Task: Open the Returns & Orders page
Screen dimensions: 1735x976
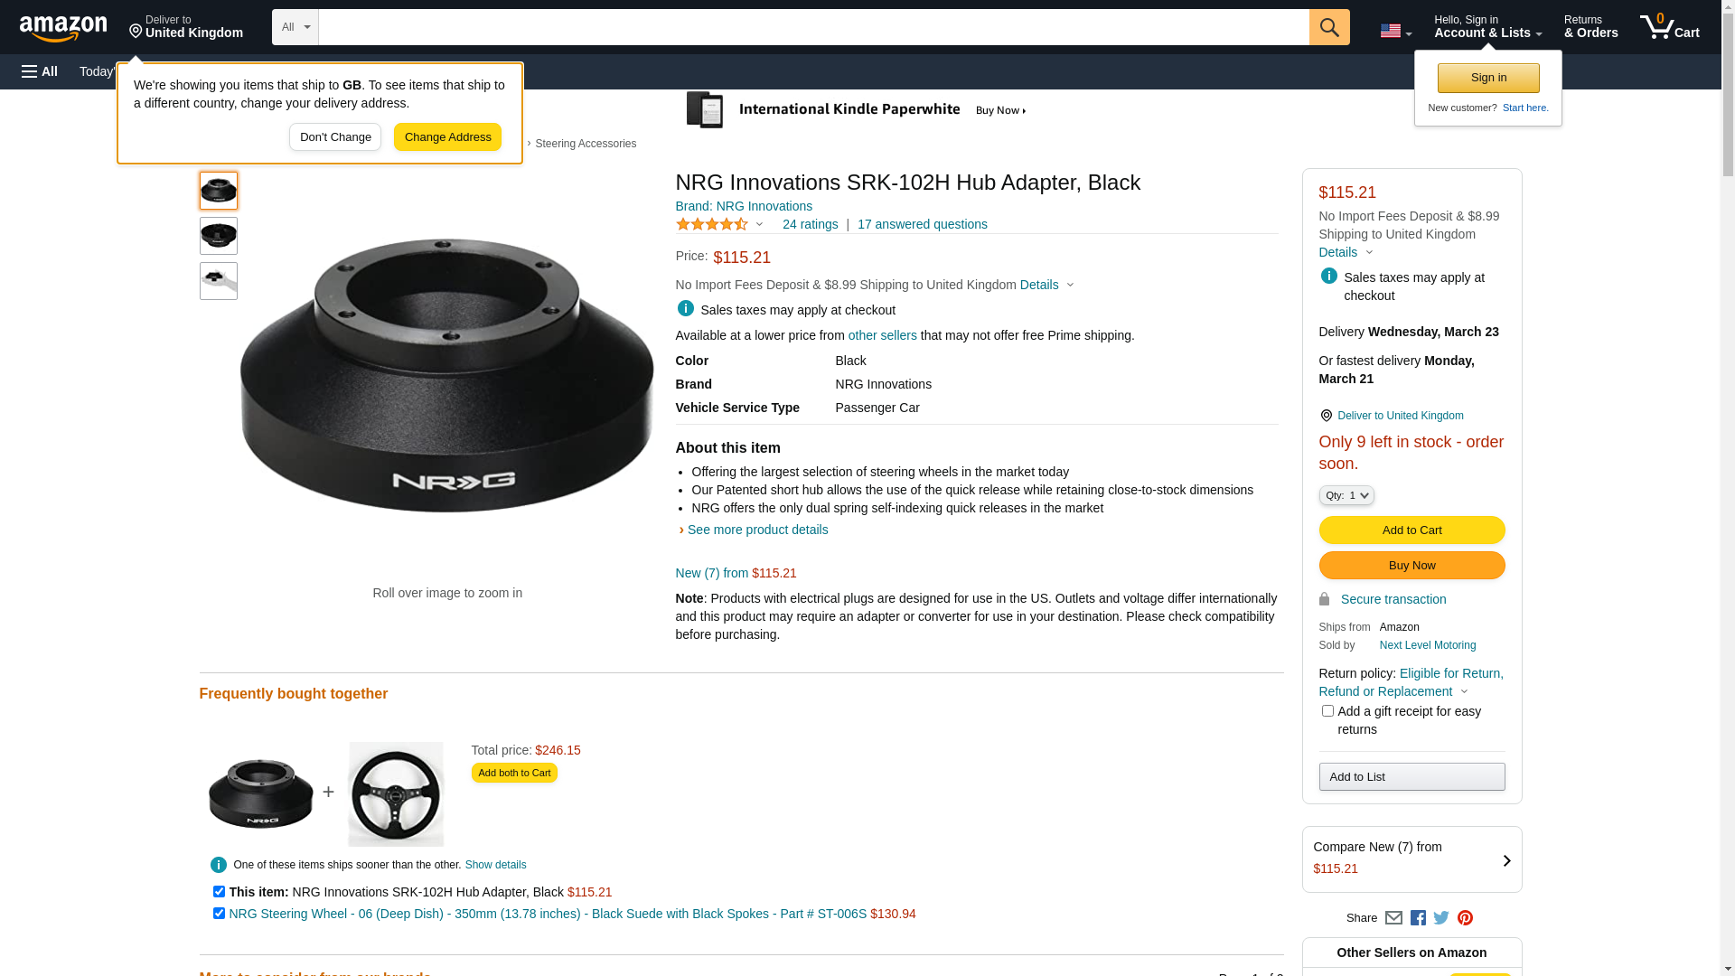Action: (1590, 27)
